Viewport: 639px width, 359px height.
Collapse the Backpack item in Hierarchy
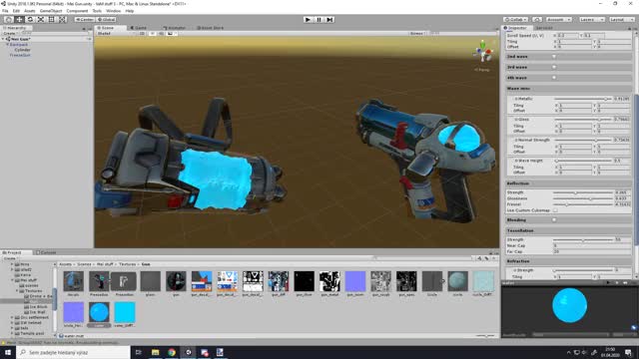7,44
